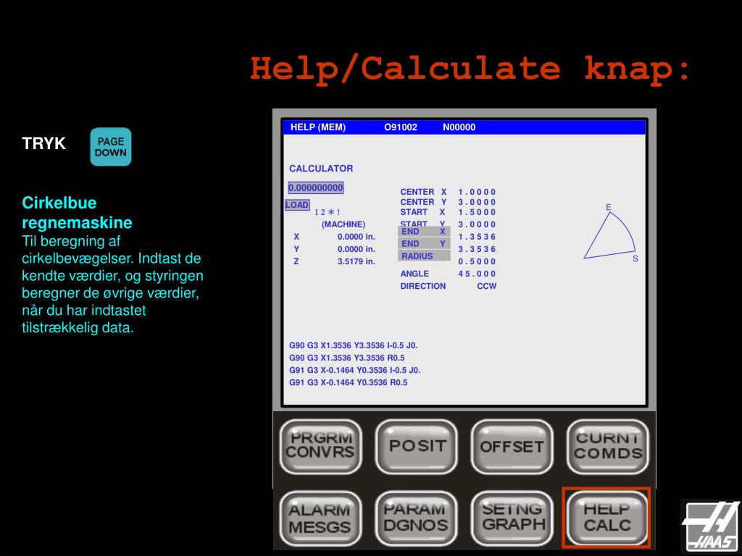This screenshot has height=556, width=742.
Task: Open the PARAM DGNOS display
Action: coord(417,518)
